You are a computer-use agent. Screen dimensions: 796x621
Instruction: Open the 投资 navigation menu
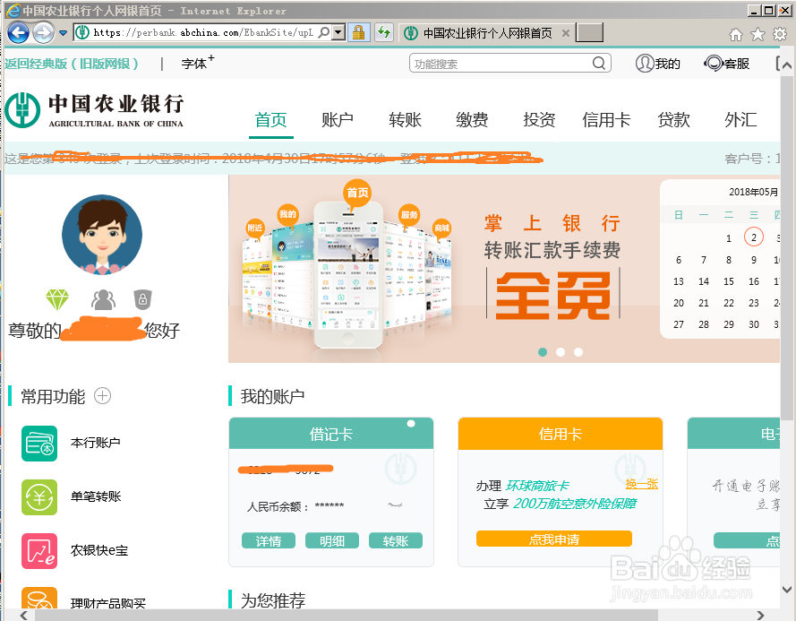[539, 120]
